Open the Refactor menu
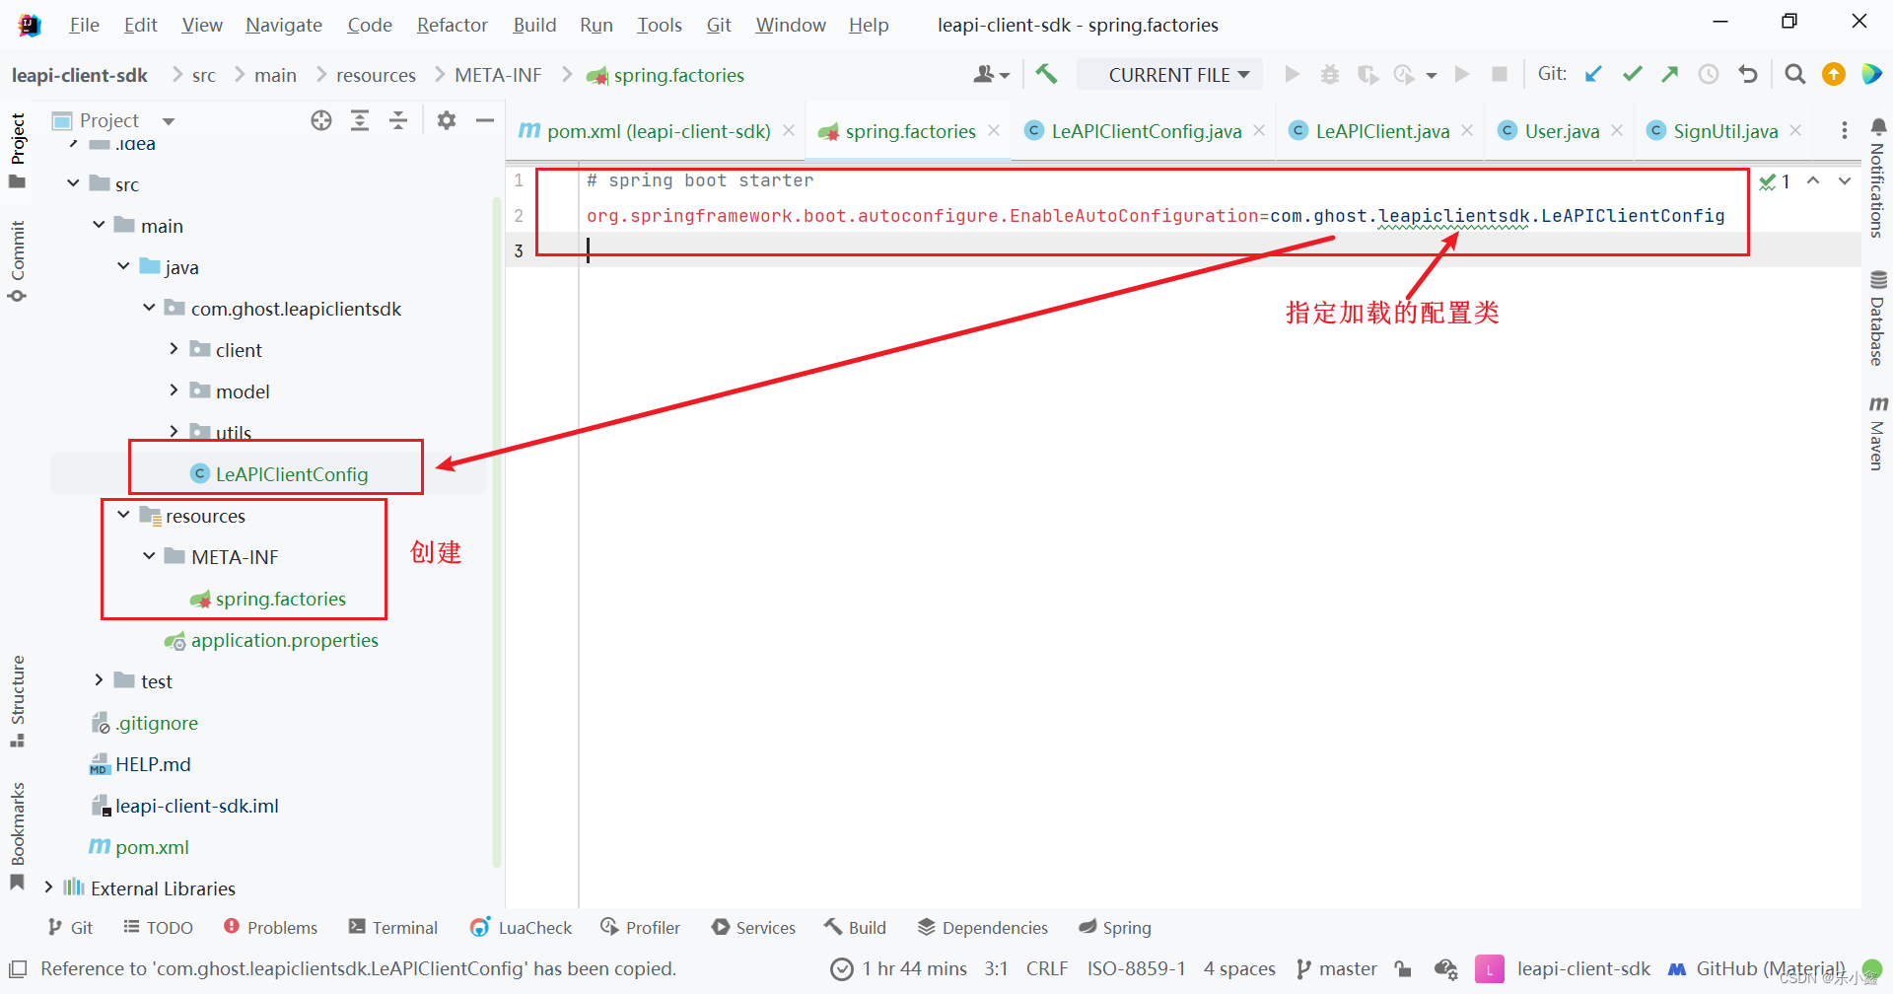This screenshot has width=1893, height=994. (x=452, y=25)
